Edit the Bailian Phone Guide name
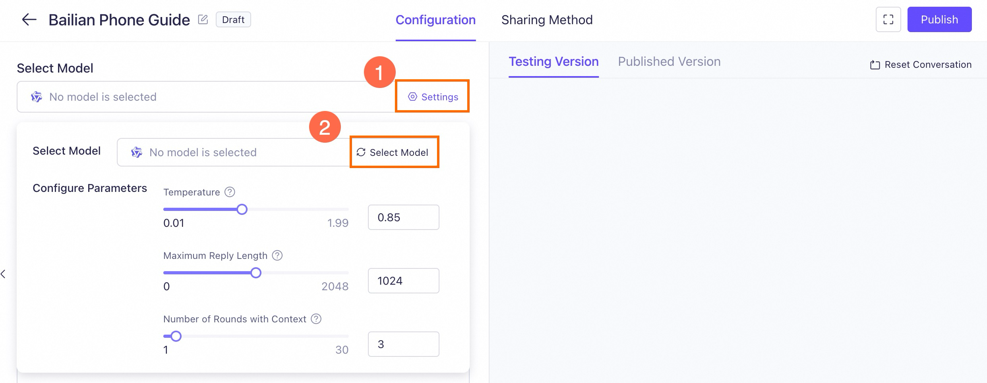The height and width of the screenshot is (383, 987). pyautogui.click(x=203, y=19)
